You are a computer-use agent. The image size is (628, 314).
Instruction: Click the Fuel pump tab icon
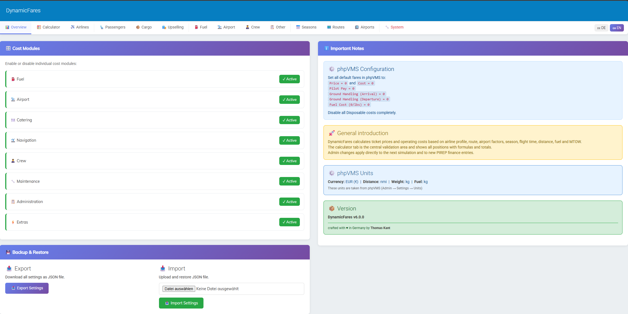click(196, 27)
